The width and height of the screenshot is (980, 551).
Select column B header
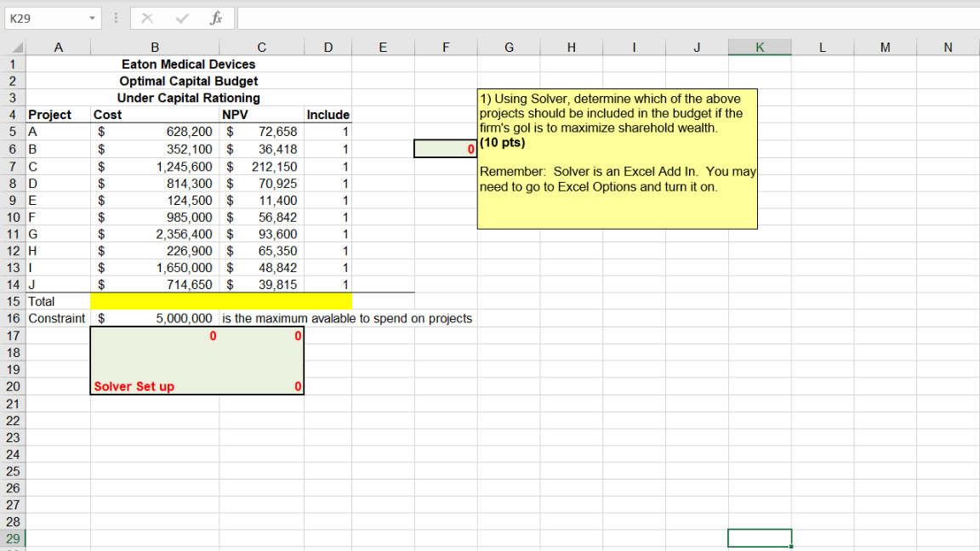coord(155,48)
